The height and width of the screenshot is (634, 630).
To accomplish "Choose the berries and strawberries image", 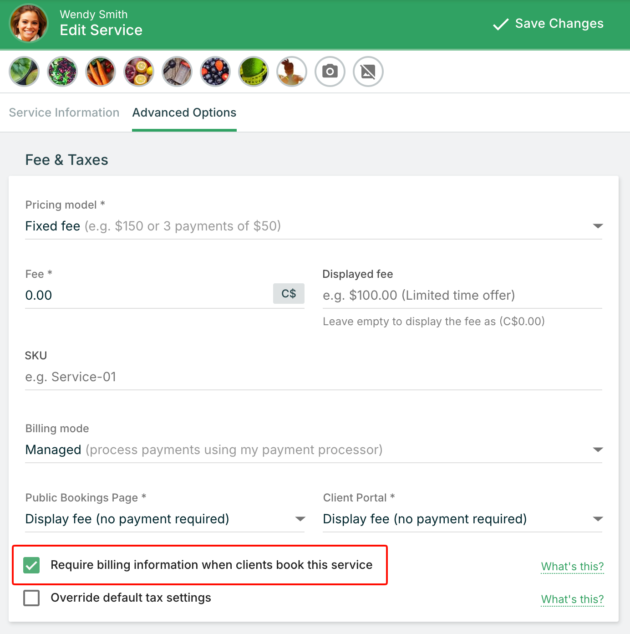I will [215, 72].
